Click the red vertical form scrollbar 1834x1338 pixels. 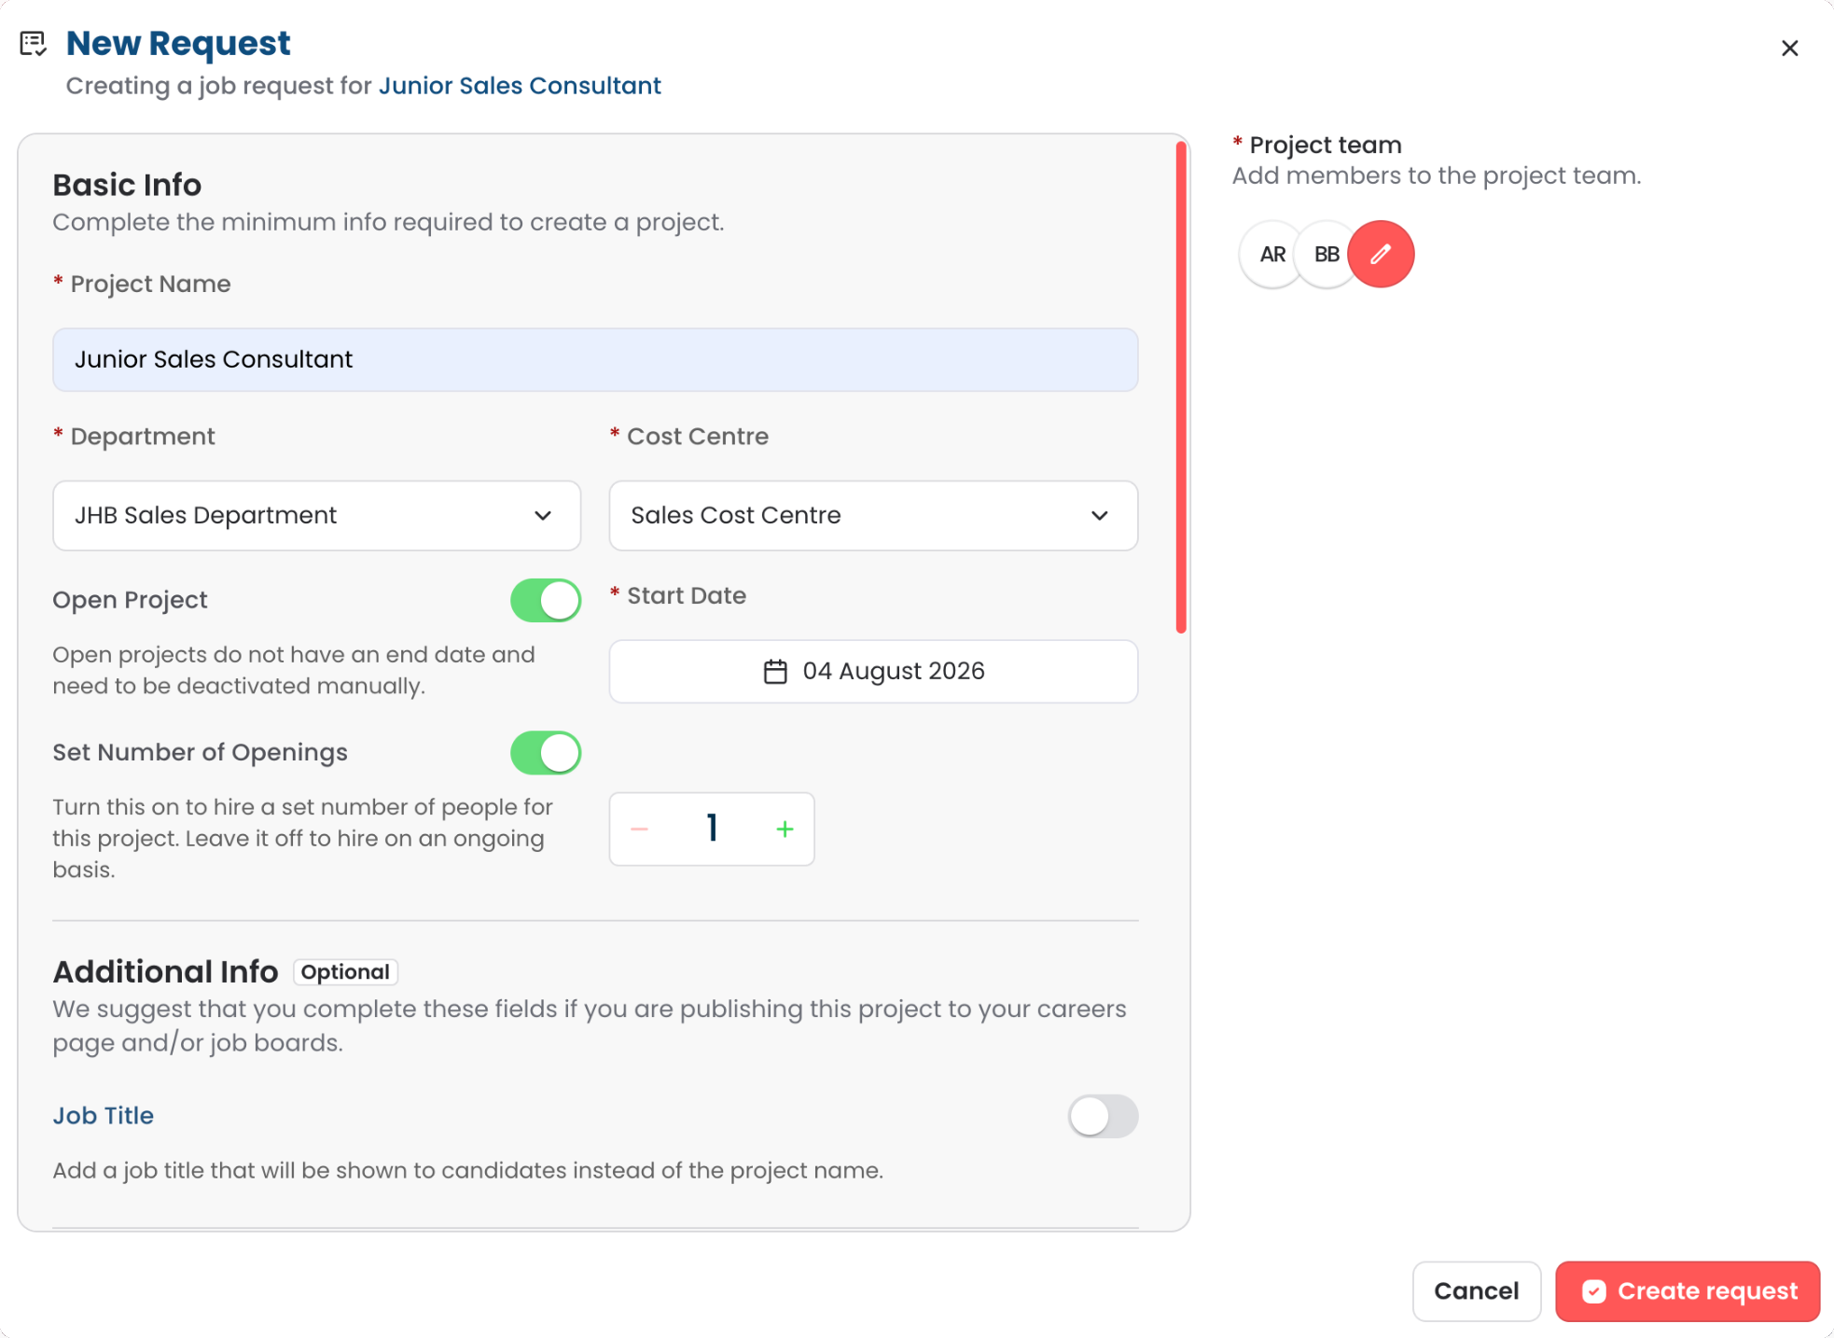[x=1181, y=387]
